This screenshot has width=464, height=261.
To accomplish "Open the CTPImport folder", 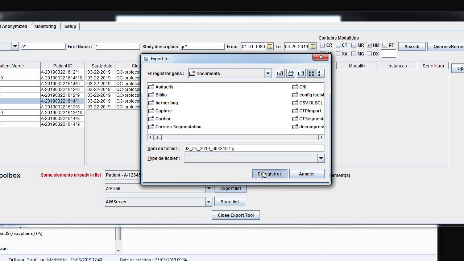I will pyautogui.click(x=307, y=111).
